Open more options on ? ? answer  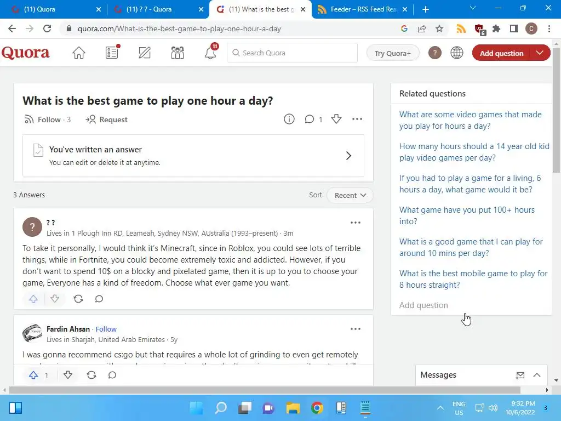(355, 223)
